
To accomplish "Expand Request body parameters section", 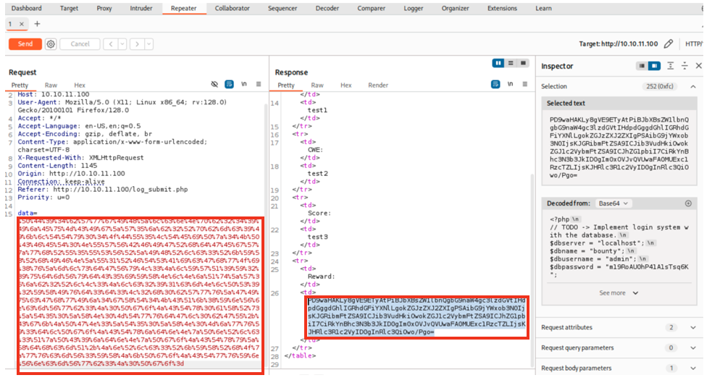I will [x=693, y=368].
